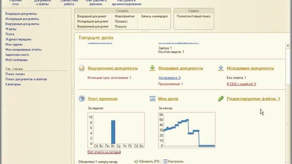The height and width of the screenshot is (164, 292).
Task: Create a new Внутренний документ
Action: [93, 26]
